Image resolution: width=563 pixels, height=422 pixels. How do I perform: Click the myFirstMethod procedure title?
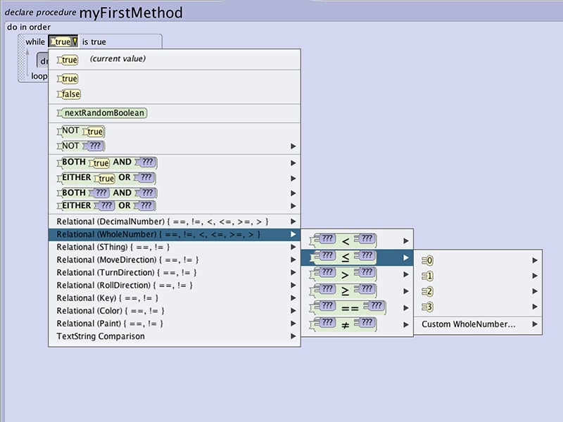click(x=131, y=13)
